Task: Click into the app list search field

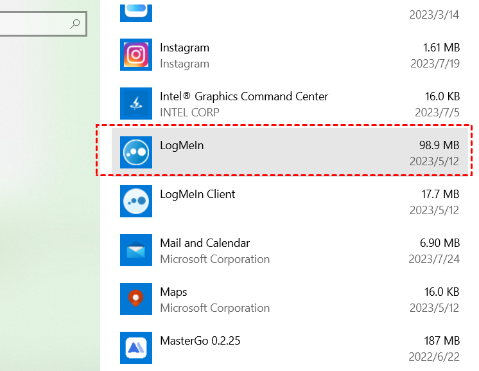Action: pyautogui.click(x=43, y=24)
